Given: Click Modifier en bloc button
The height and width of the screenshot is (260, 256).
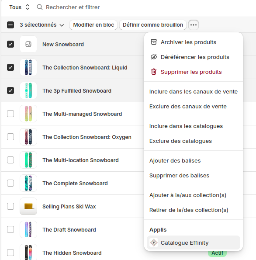Looking at the screenshot, I should [93, 25].
